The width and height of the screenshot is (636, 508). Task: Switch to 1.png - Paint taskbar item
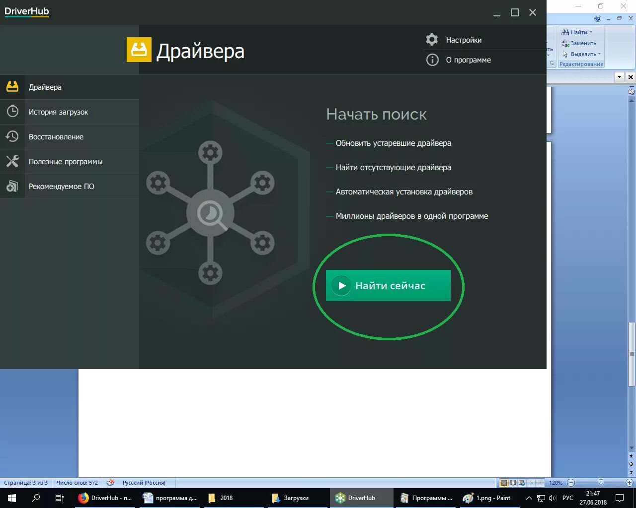pyautogui.click(x=489, y=498)
